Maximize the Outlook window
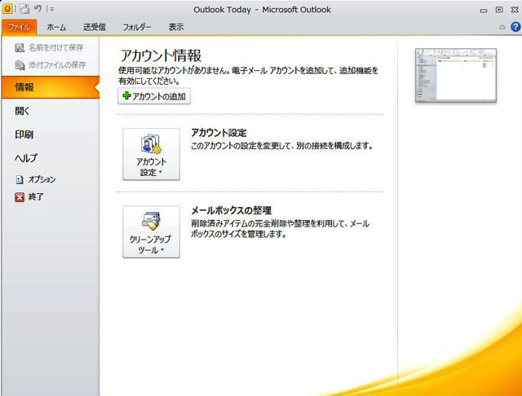Screen dimensions: 522x396 (x=499, y=10)
